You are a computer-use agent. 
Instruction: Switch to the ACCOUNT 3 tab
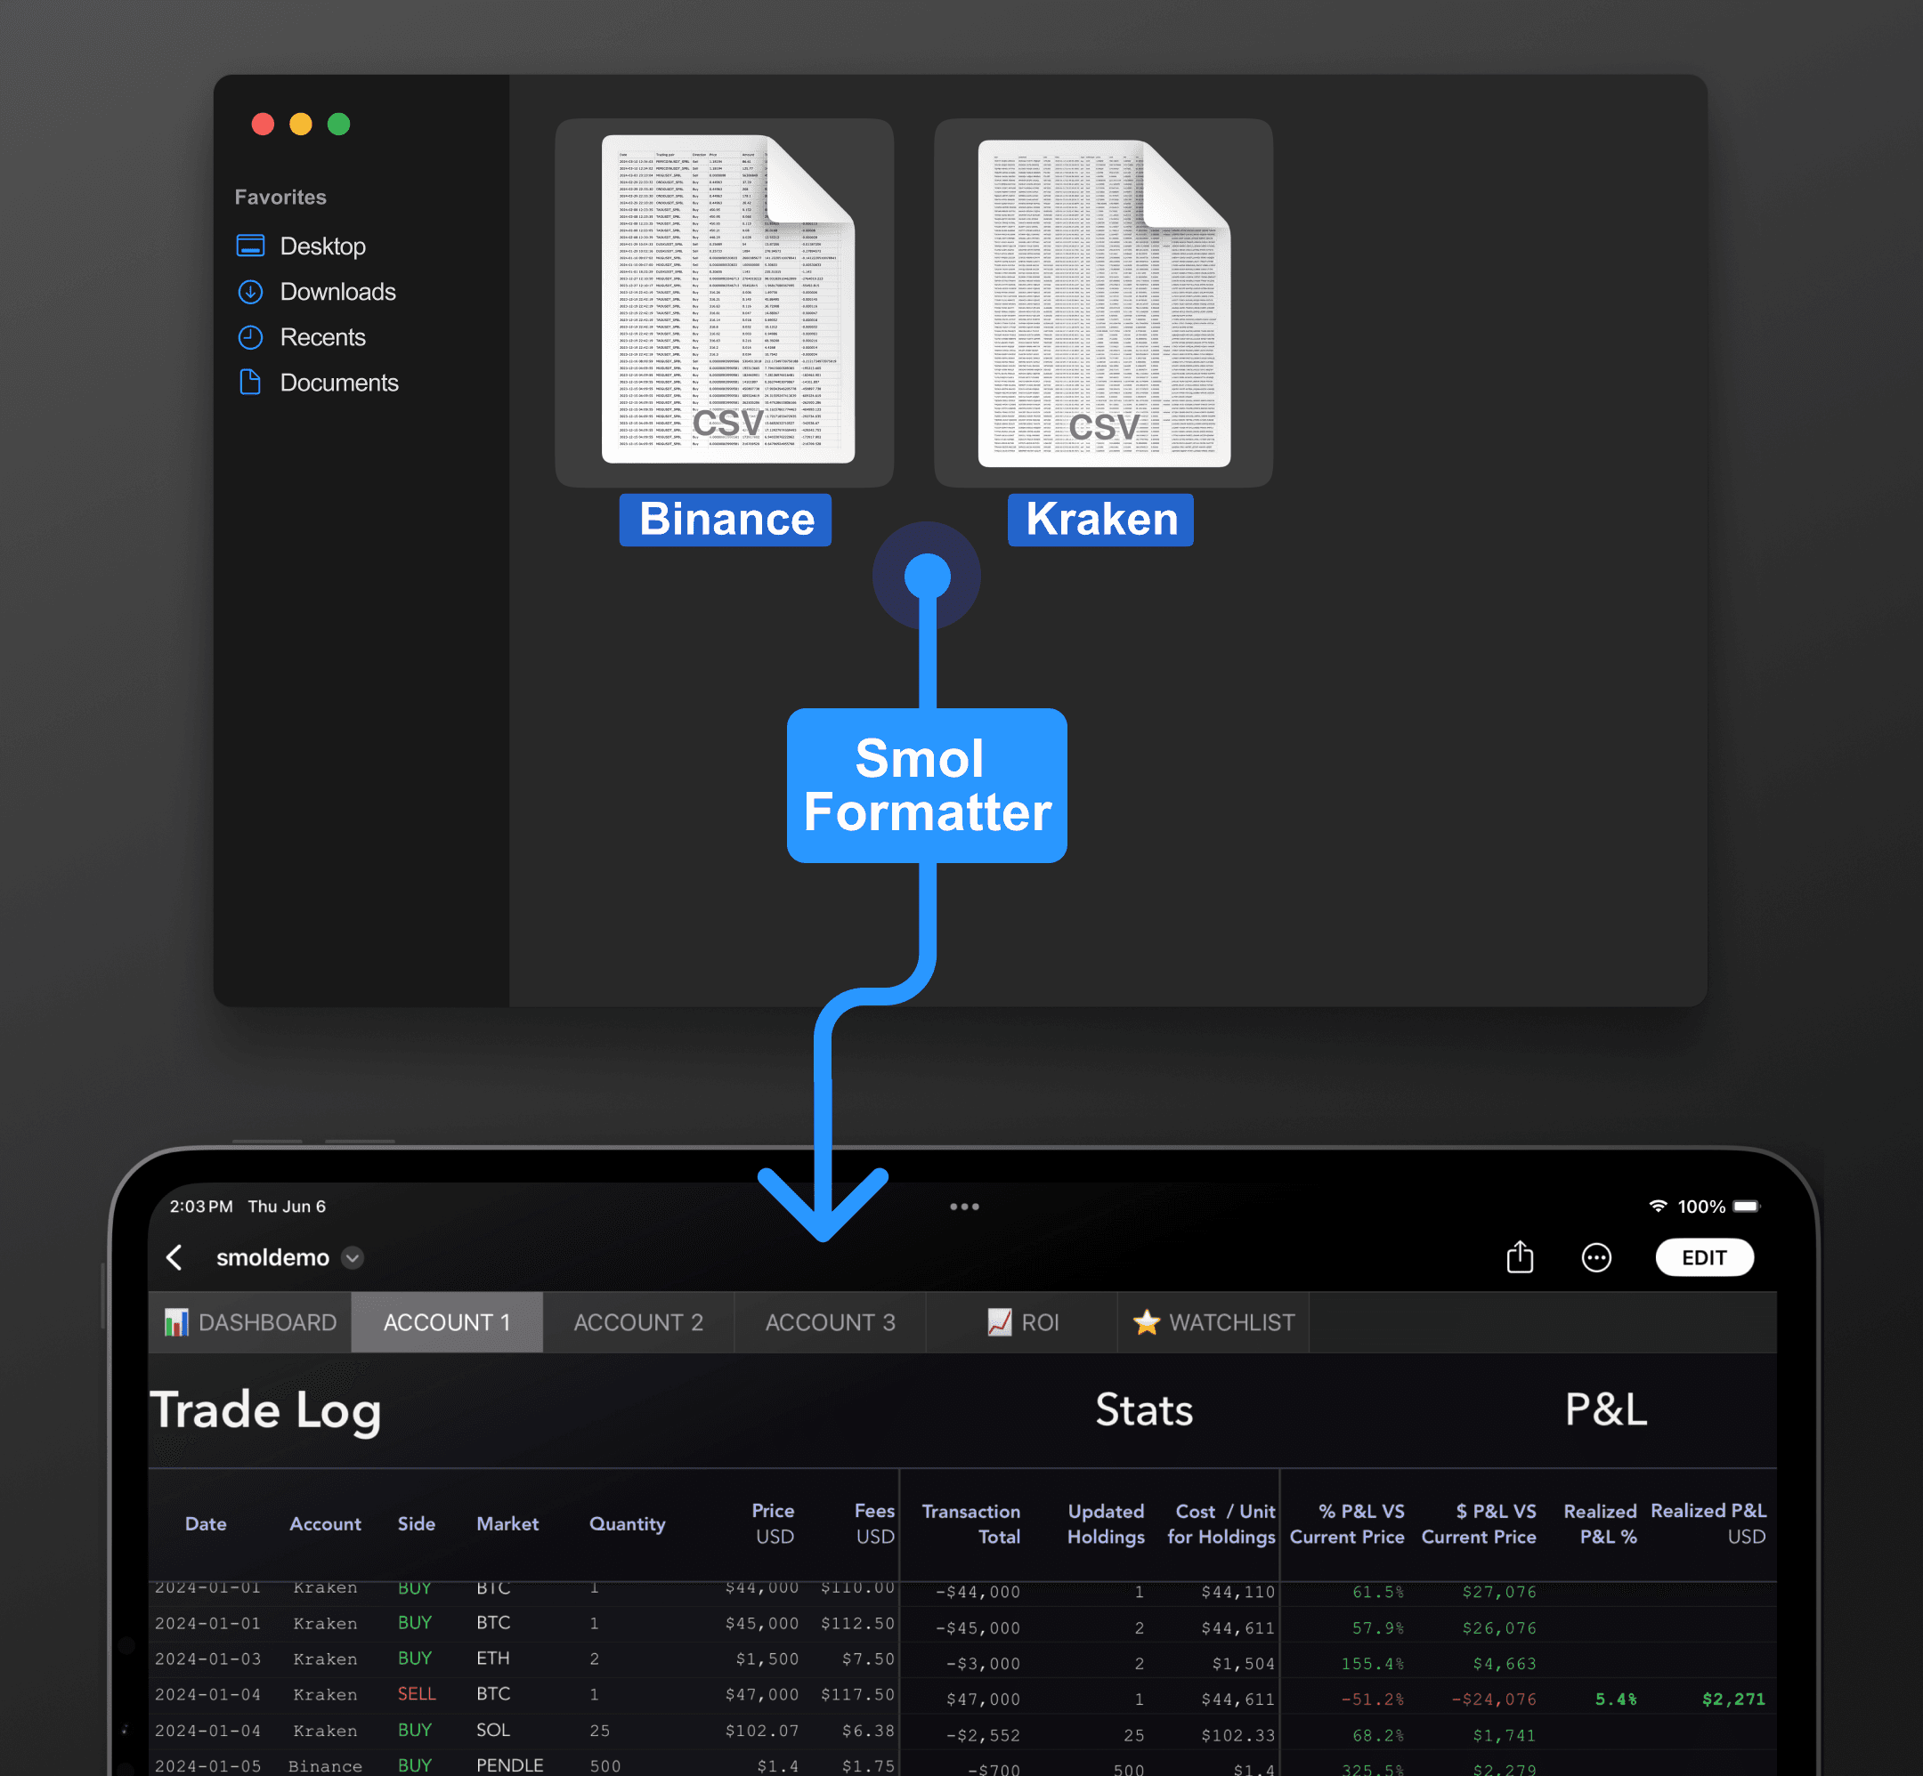pyautogui.click(x=830, y=1322)
